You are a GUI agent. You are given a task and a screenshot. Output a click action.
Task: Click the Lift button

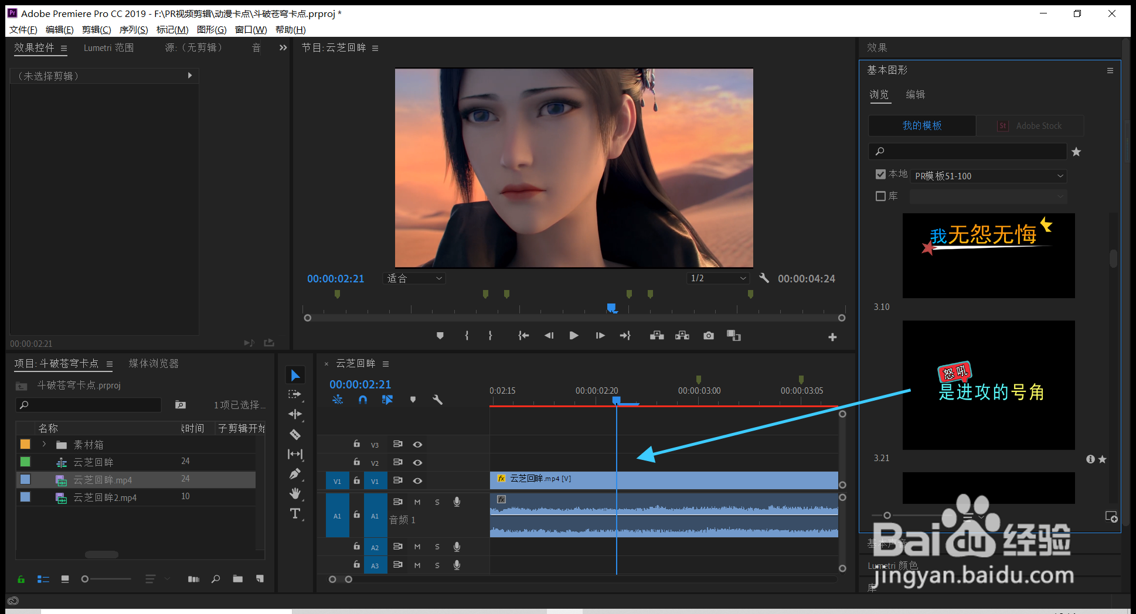coord(657,336)
